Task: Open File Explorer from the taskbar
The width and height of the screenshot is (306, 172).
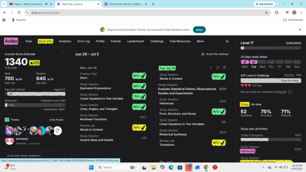Action: [153, 167]
